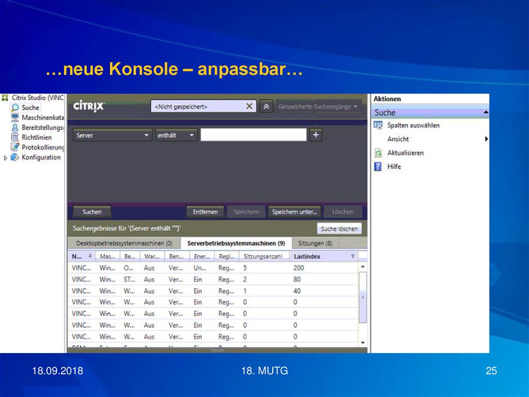Open the enthält operator dropdown
This screenshot has width=529, height=397.
176,135
